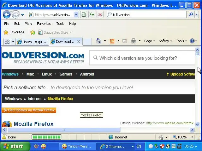The height and width of the screenshot is (151, 202).
Task: Click the Print icon
Action: (x=134, y=41)
